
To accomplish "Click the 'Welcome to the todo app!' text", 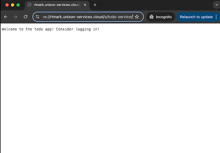I will [x=28, y=29].
